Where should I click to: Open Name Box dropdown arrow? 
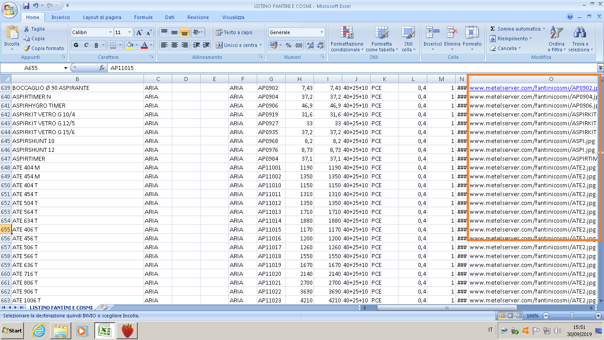pos(66,68)
